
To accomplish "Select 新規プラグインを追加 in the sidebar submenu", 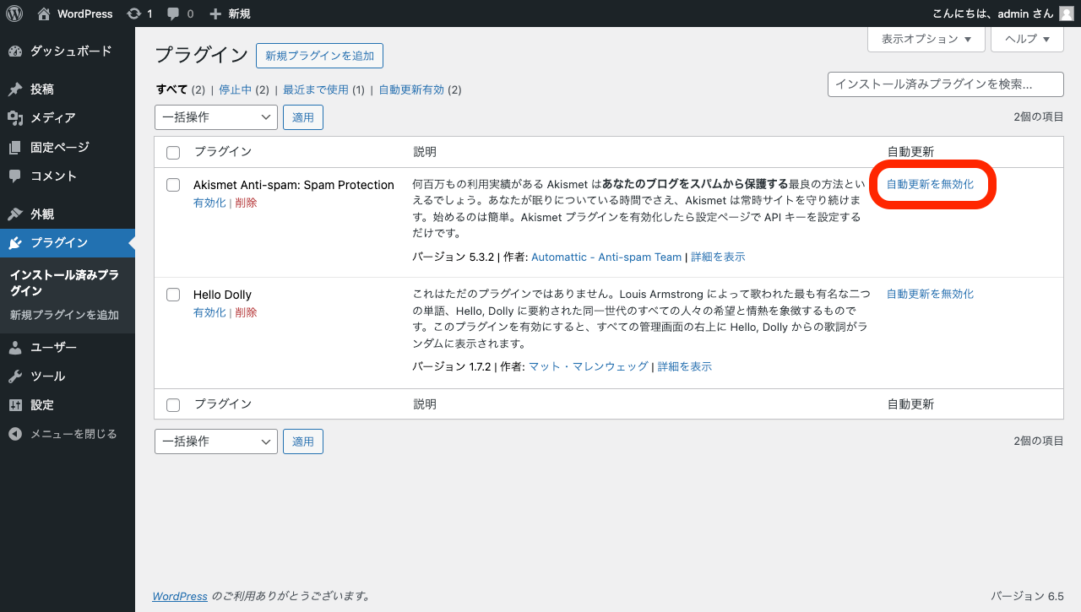I will [x=64, y=316].
